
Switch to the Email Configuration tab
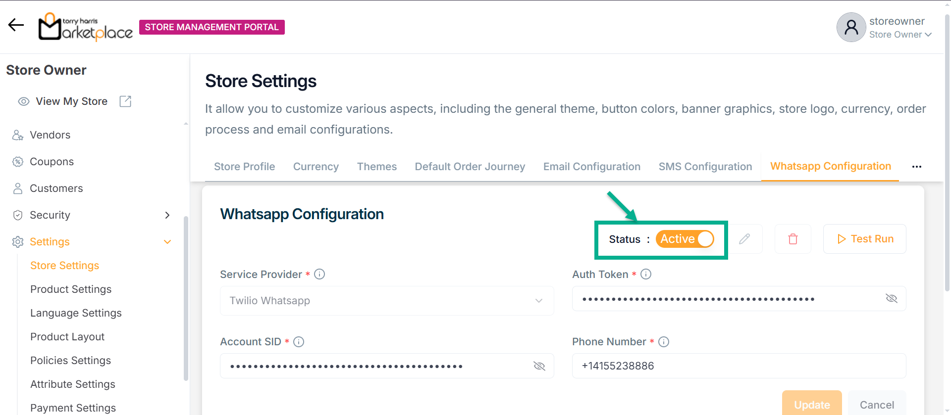coord(591,167)
